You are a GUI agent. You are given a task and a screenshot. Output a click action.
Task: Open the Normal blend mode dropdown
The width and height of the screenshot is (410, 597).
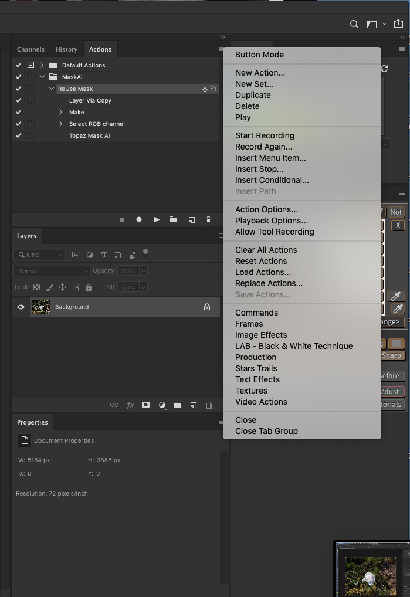click(52, 271)
